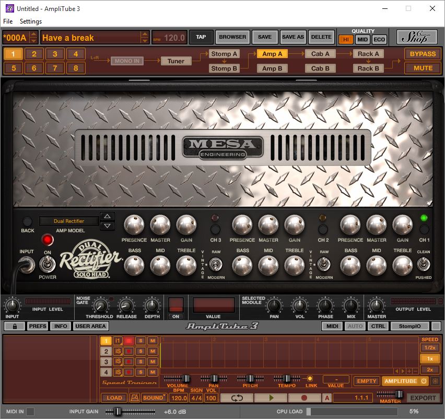Adjust the recorder PITCH slider
This screenshot has width=445, height=419.
pyautogui.click(x=250, y=378)
